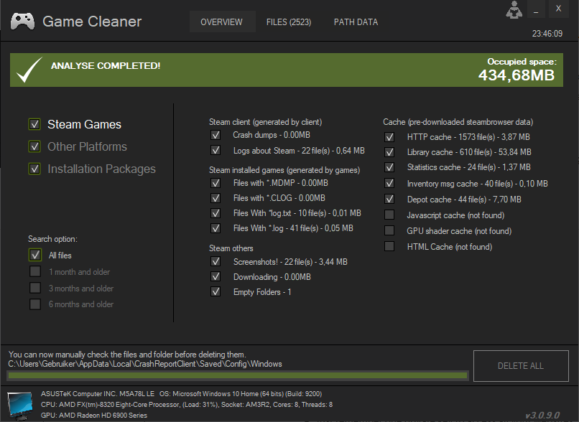Close the Game Cleaner window
The height and width of the screenshot is (422, 579).
(x=558, y=9)
